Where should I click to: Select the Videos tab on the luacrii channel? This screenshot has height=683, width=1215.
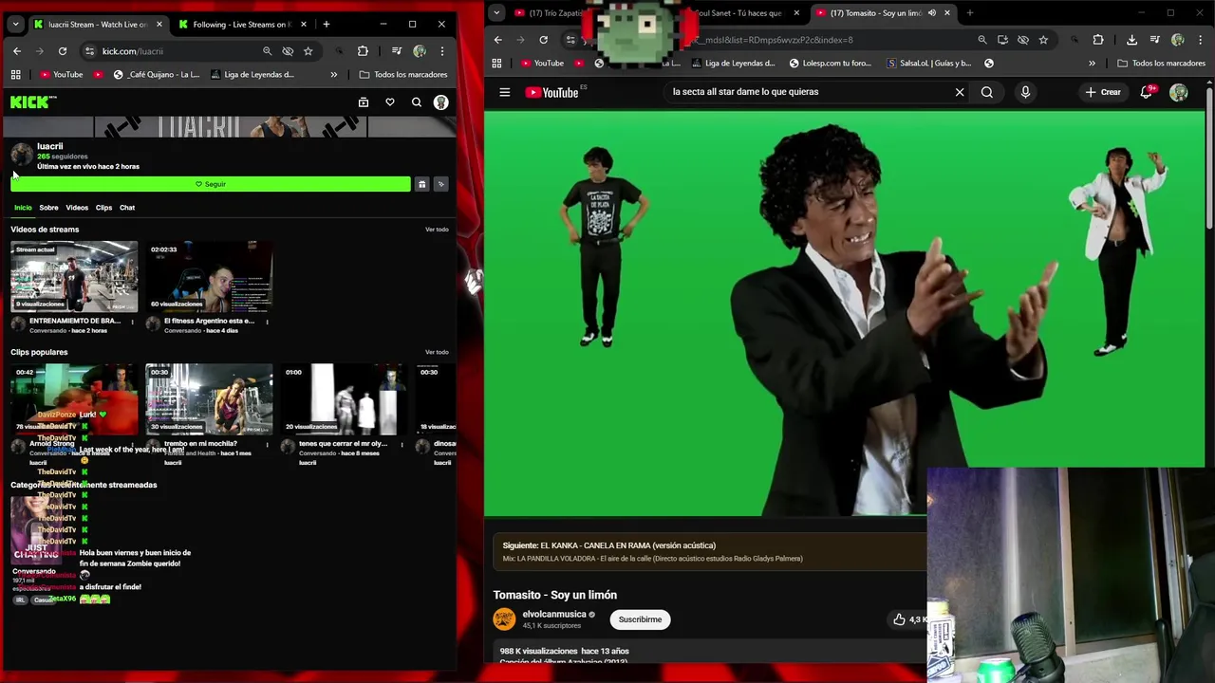click(x=77, y=208)
